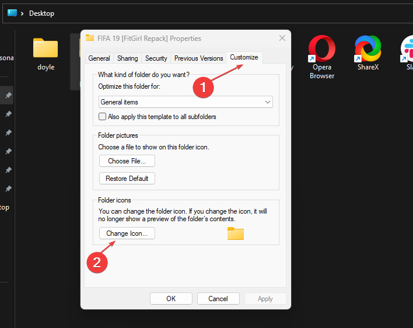Open the doyle folder on Desktop
The width and height of the screenshot is (413, 328).
click(45, 54)
